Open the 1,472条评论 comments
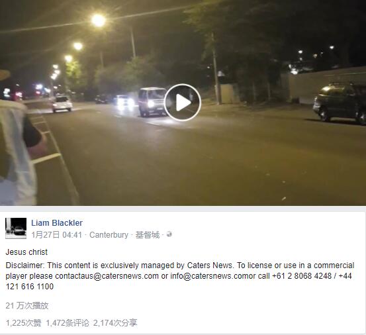This screenshot has width=366, height=335. pyautogui.click(x=68, y=323)
